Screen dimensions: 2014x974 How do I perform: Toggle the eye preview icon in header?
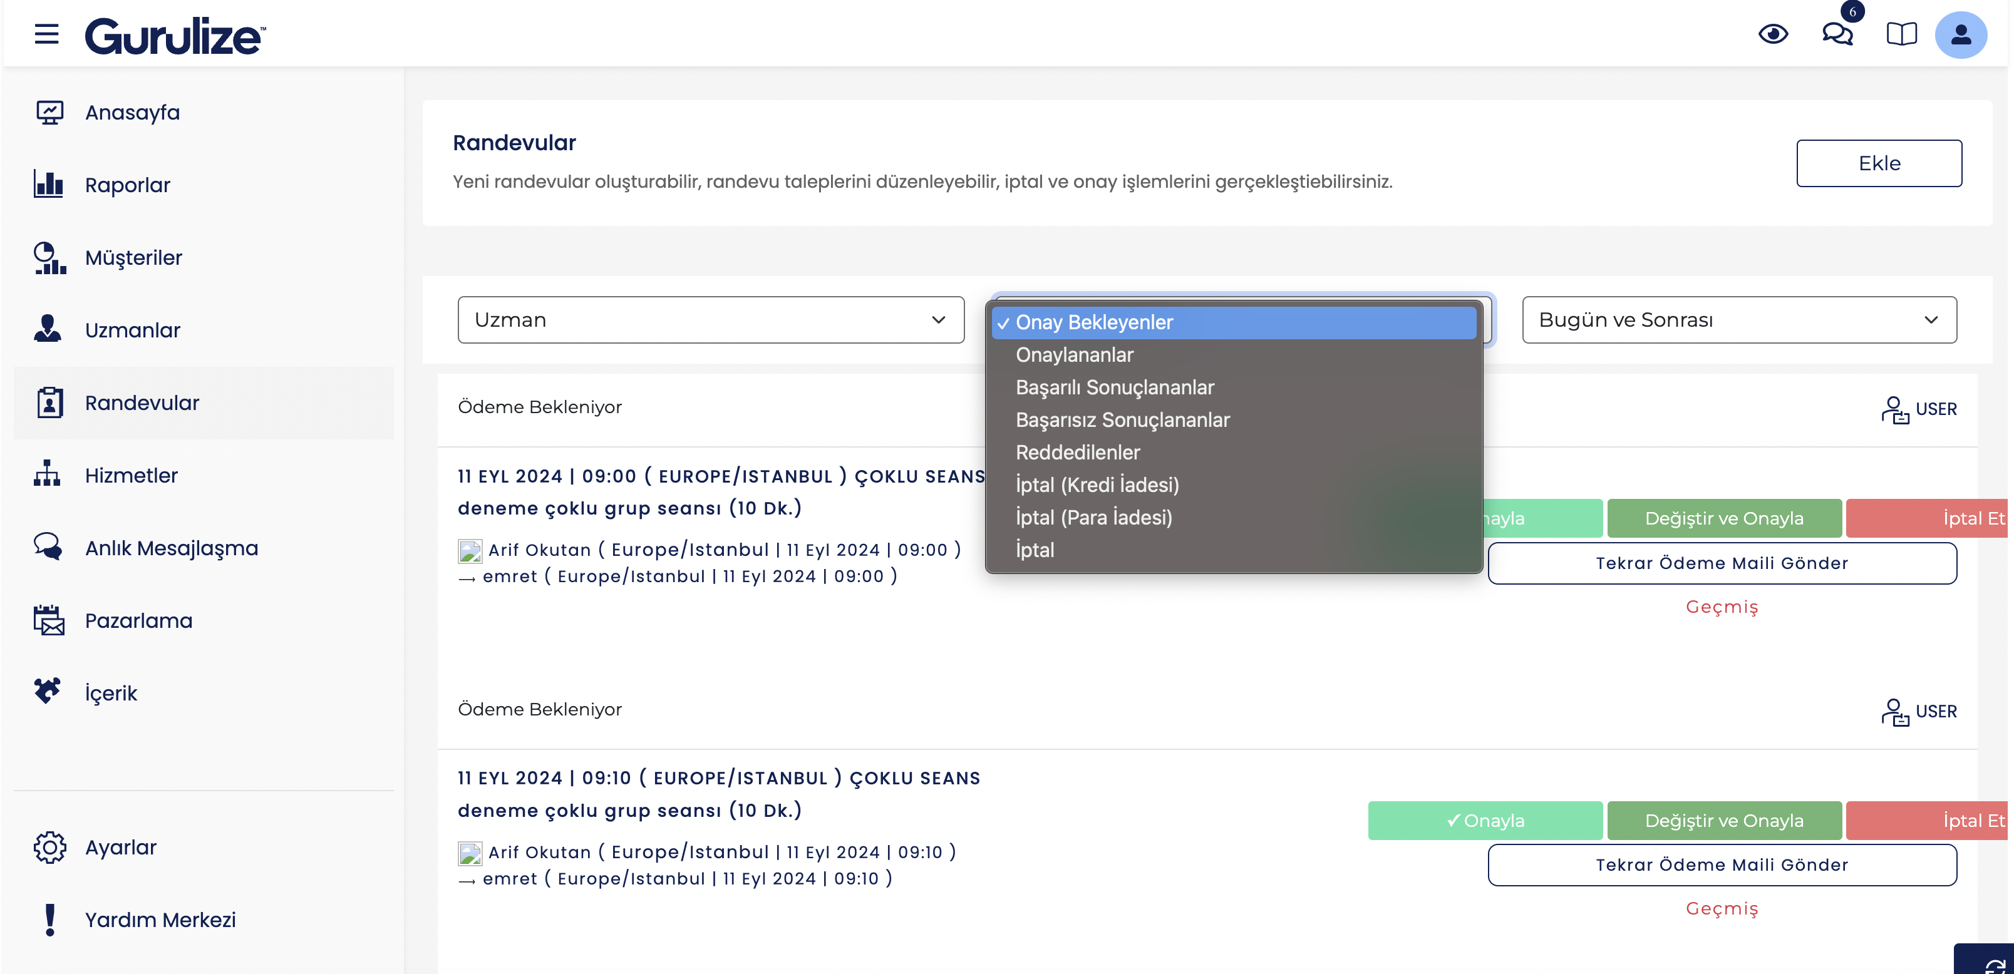click(1773, 34)
